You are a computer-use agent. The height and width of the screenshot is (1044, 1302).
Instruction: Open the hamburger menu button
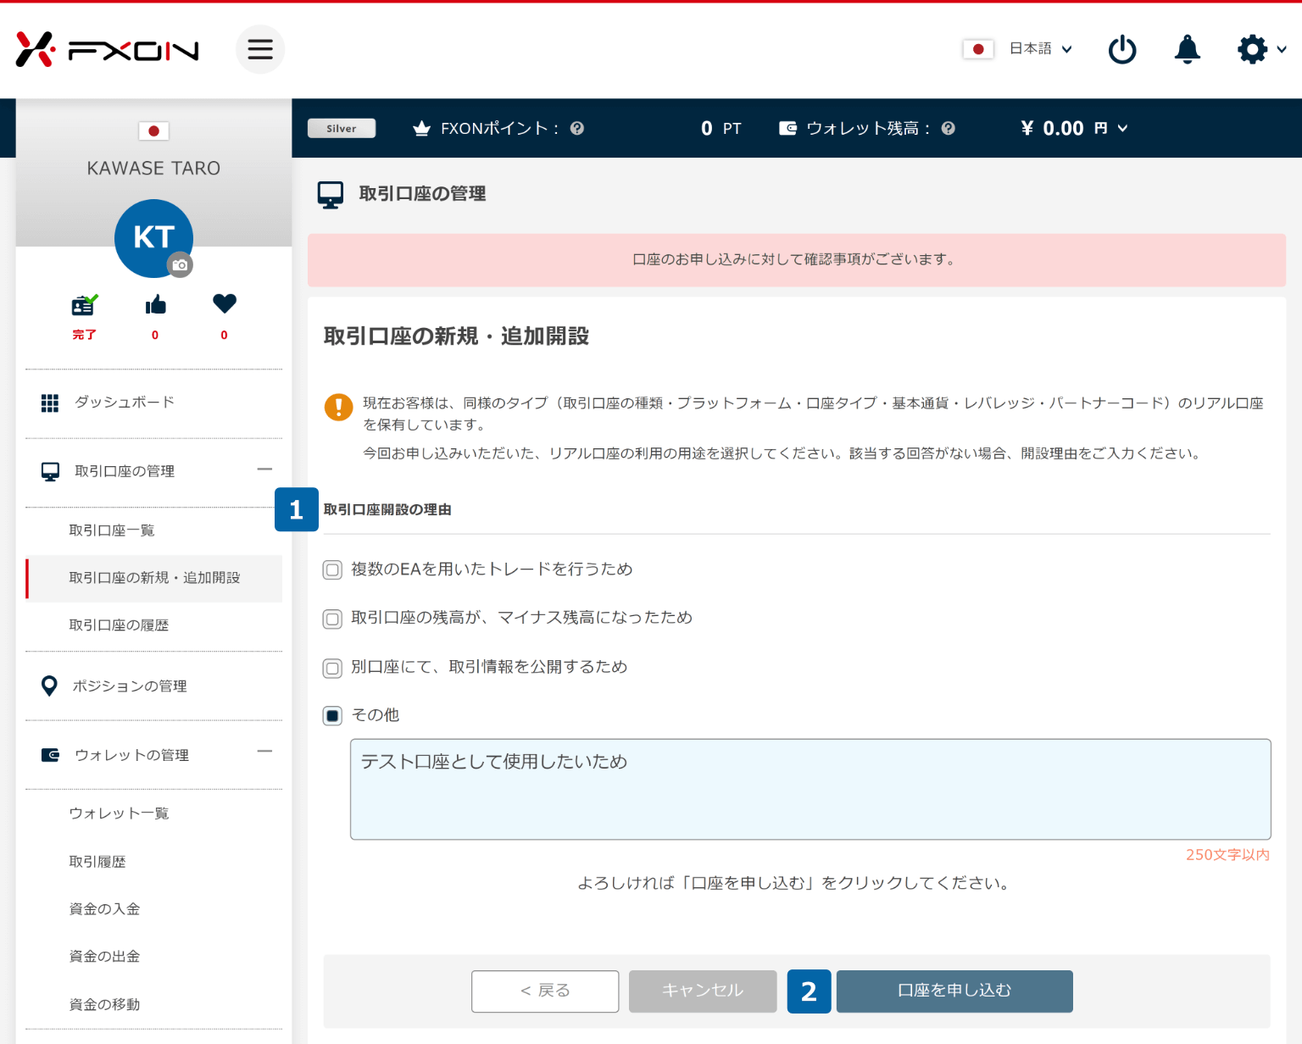(x=260, y=49)
